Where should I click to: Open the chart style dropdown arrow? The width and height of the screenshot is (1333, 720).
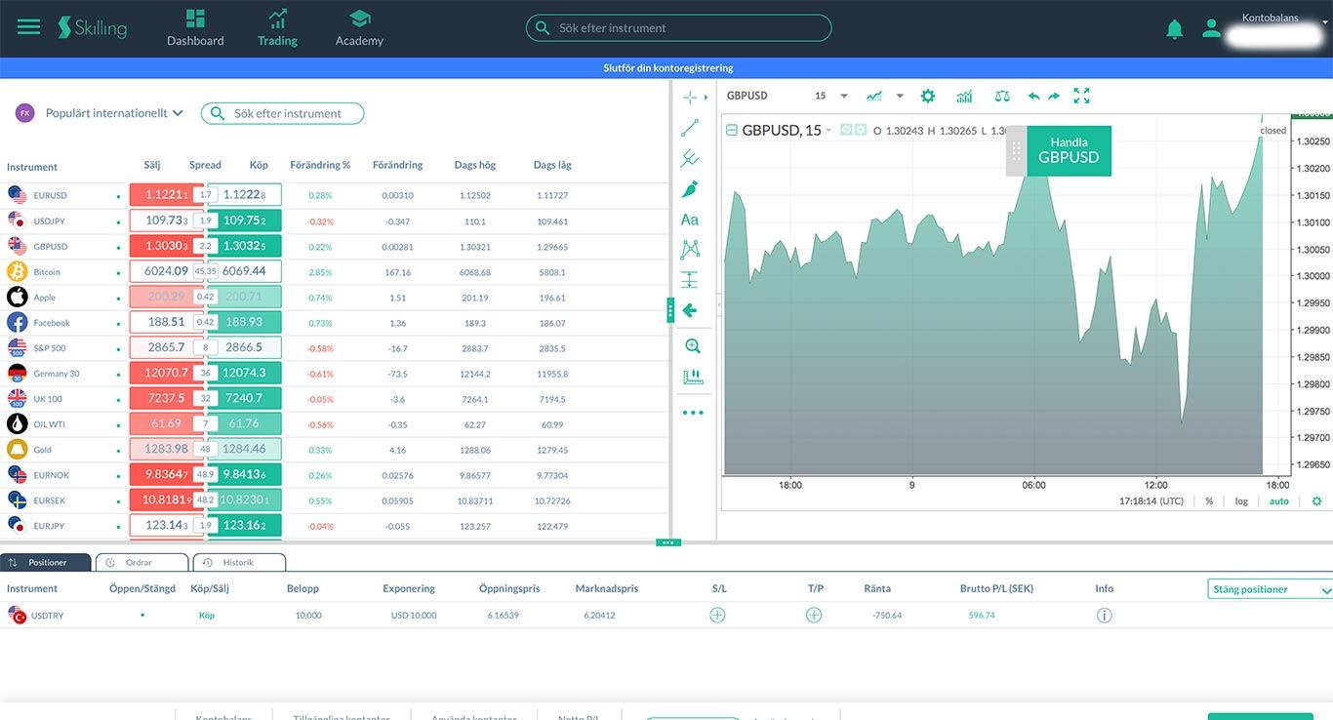(x=900, y=96)
